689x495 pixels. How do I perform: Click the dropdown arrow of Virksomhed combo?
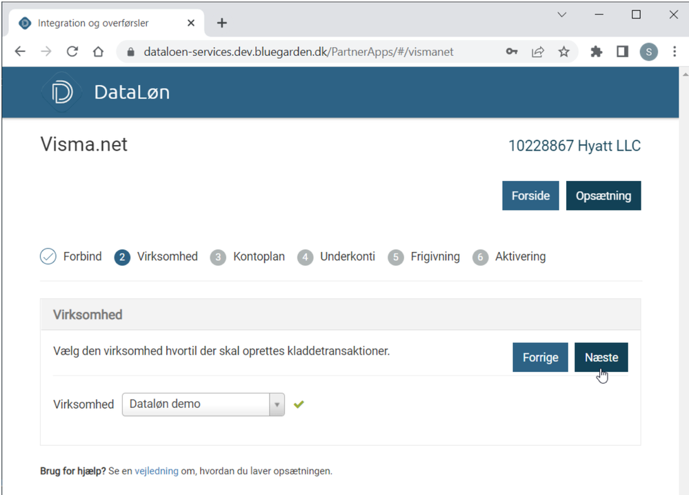pyautogui.click(x=277, y=405)
